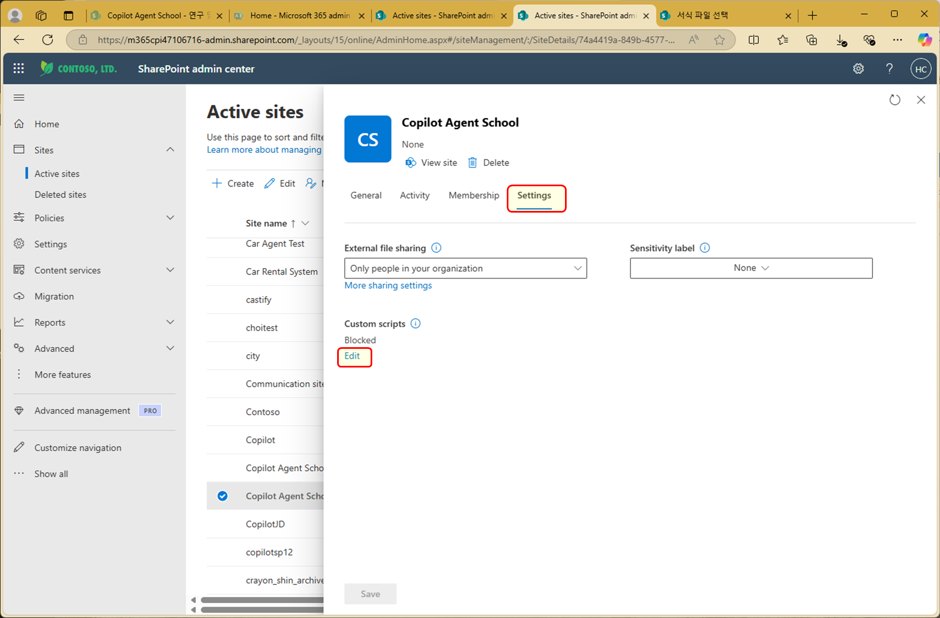The width and height of the screenshot is (940, 618).
Task: Select the Car Rental System site
Action: click(282, 272)
